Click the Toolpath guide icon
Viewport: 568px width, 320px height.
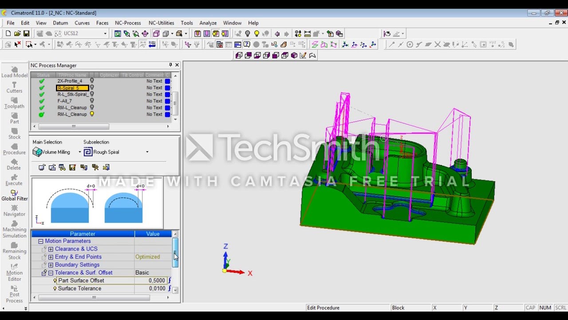15,103
